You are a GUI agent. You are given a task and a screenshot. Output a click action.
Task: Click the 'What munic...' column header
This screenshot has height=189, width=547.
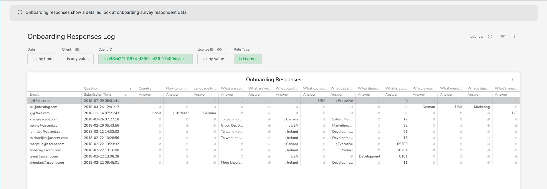pyautogui.click(x=451, y=88)
